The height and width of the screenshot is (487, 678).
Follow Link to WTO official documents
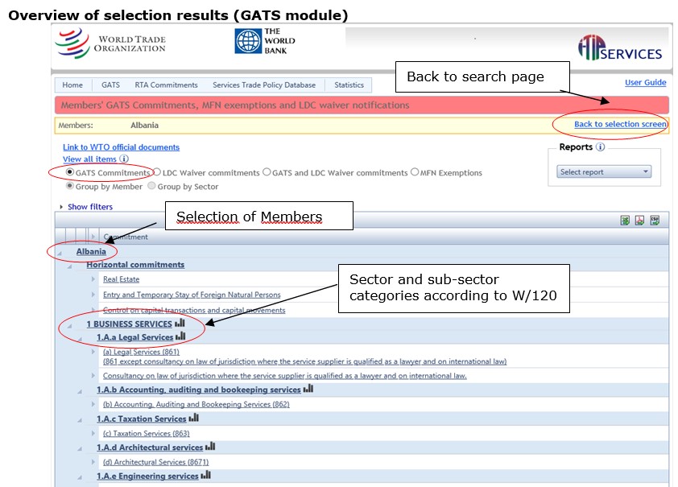pyautogui.click(x=121, y=147)
